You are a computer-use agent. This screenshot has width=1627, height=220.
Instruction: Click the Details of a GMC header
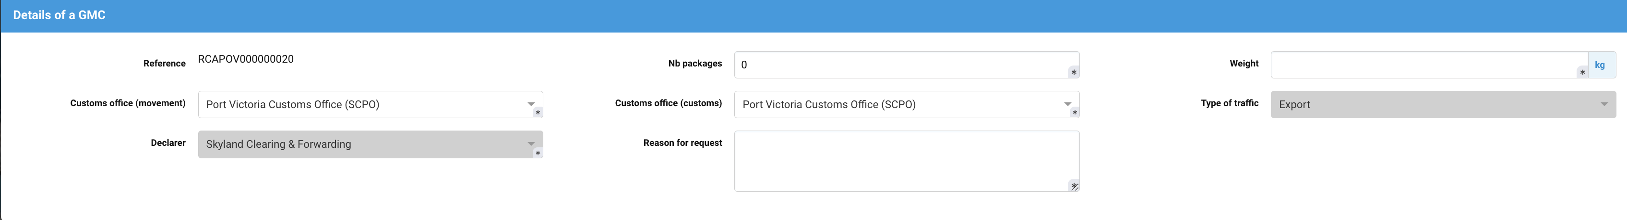tap(60, 15)
